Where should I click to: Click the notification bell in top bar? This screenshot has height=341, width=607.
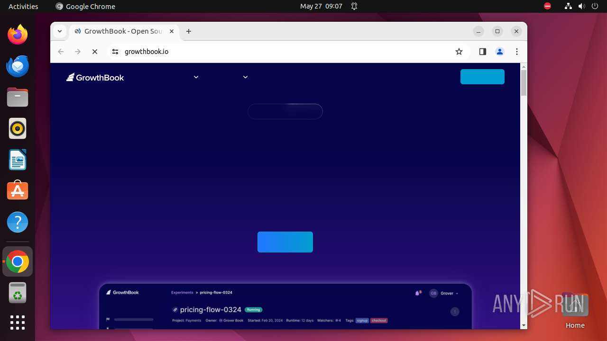pyautogui.click(x=354, y=6)
